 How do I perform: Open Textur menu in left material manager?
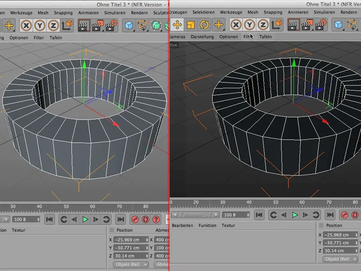click(x=19, y=230)
